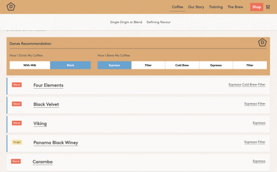Open the Four Elements coffee

[x=48, y=85]
